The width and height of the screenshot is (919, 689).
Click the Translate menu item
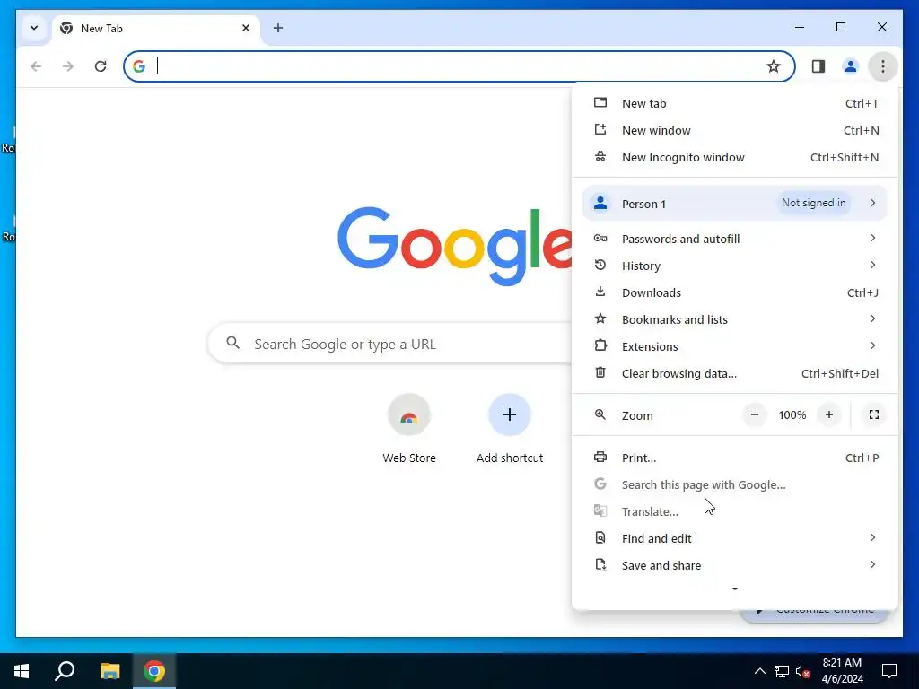[x=735, y=511]
